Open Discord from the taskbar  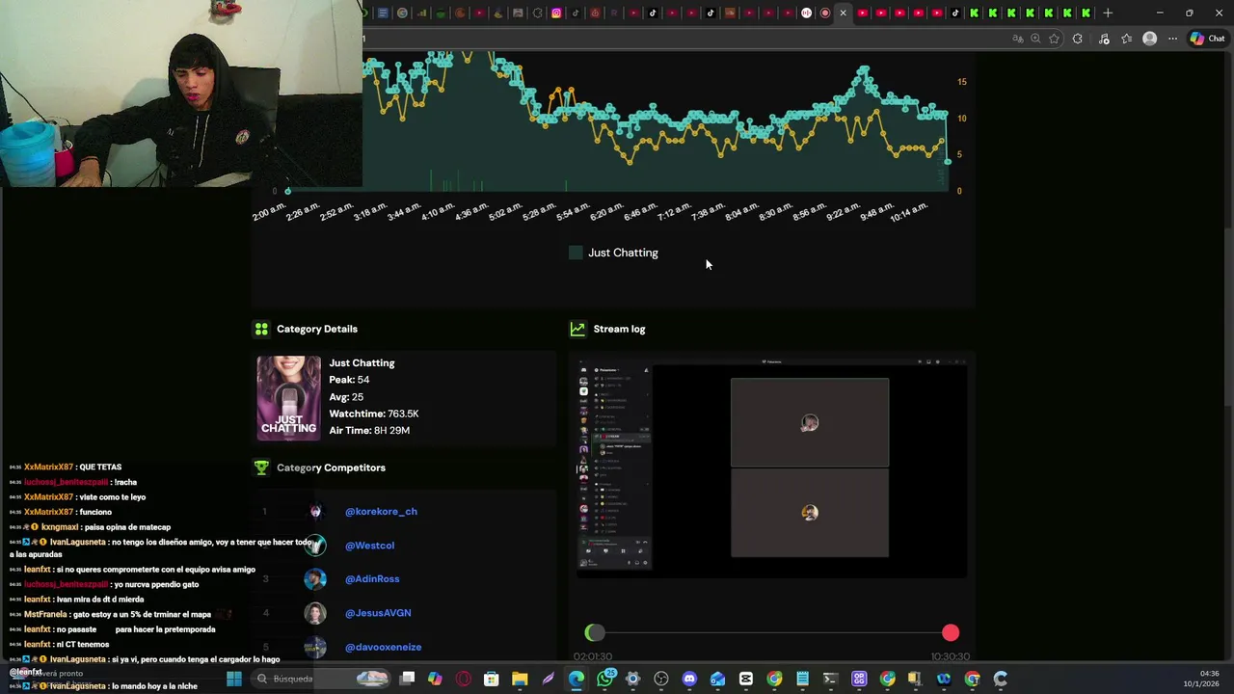point(689,679)
